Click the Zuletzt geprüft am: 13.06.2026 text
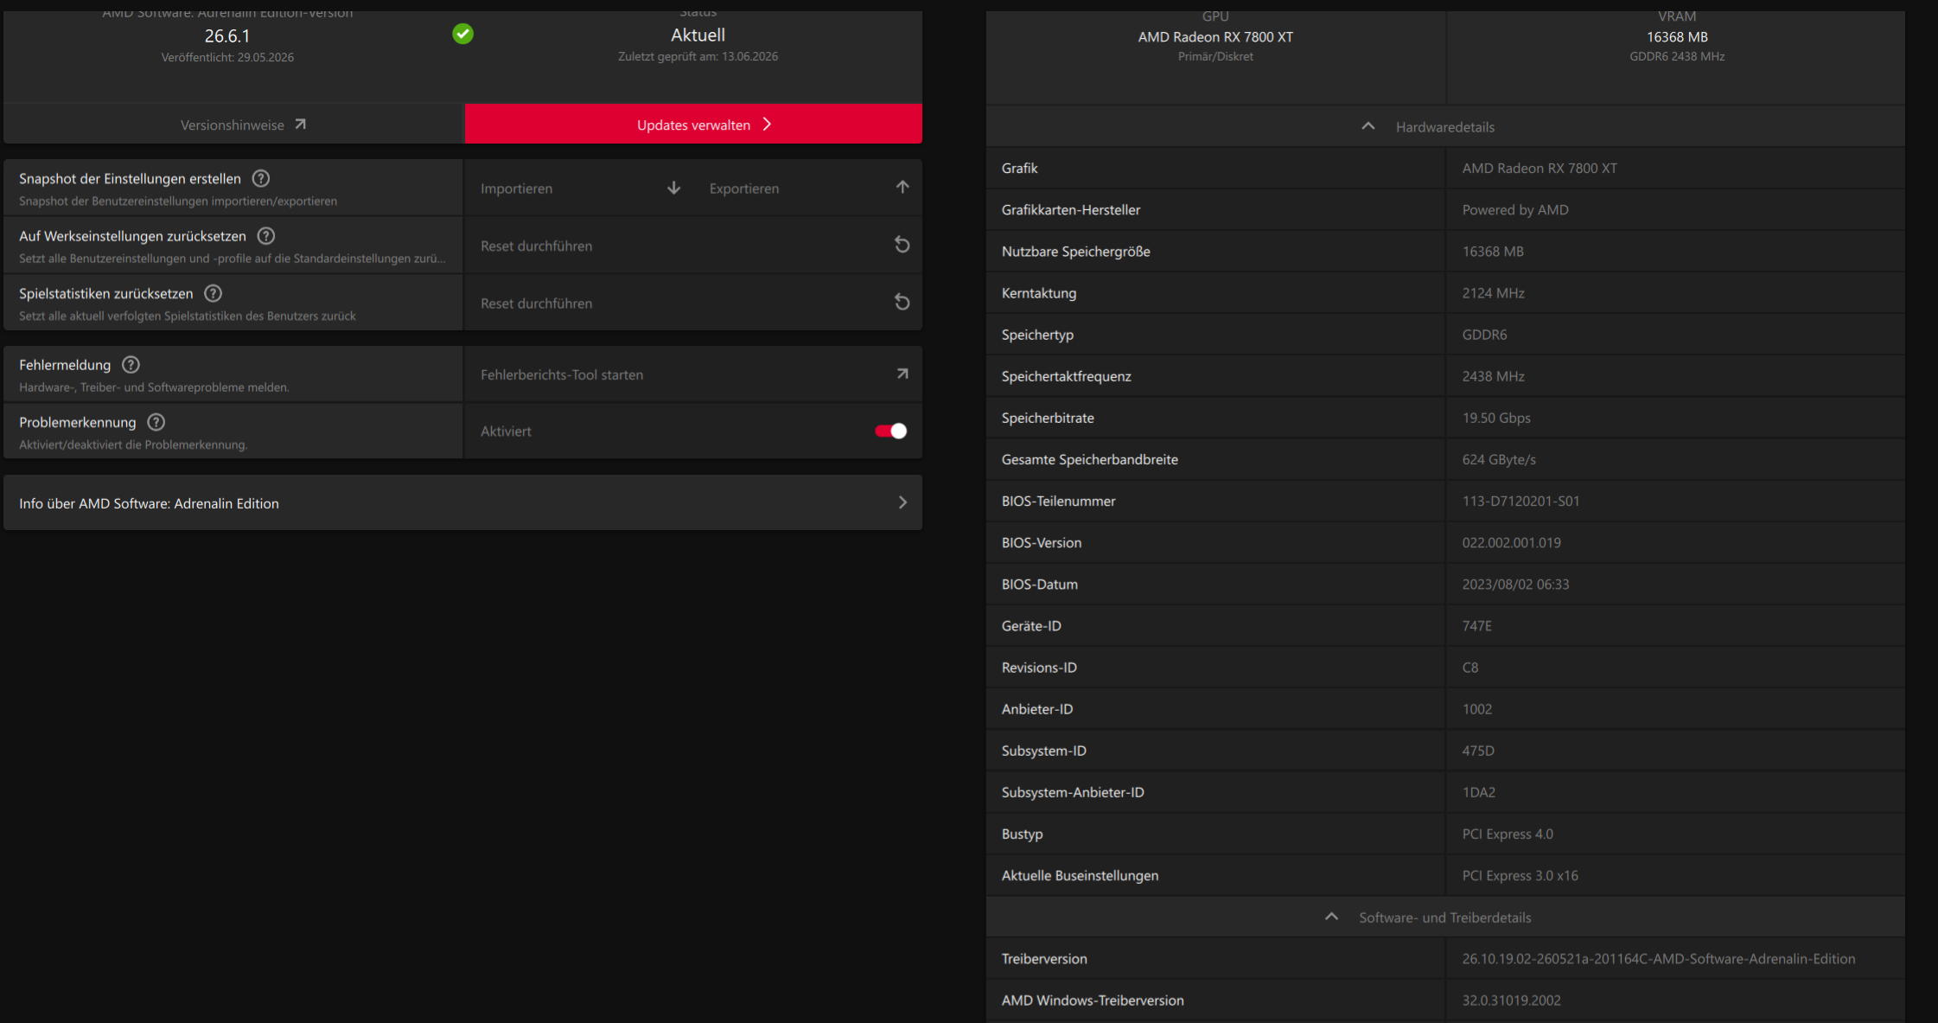The image size is (1938, 1023). pos(698,56)
